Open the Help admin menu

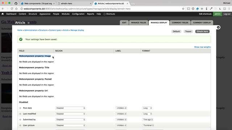tap(99, 14)
